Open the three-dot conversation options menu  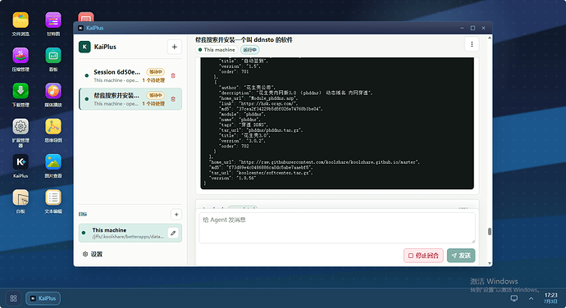[472, 44]
